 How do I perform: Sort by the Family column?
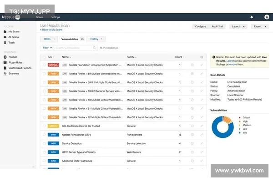[x=131, y=57]
